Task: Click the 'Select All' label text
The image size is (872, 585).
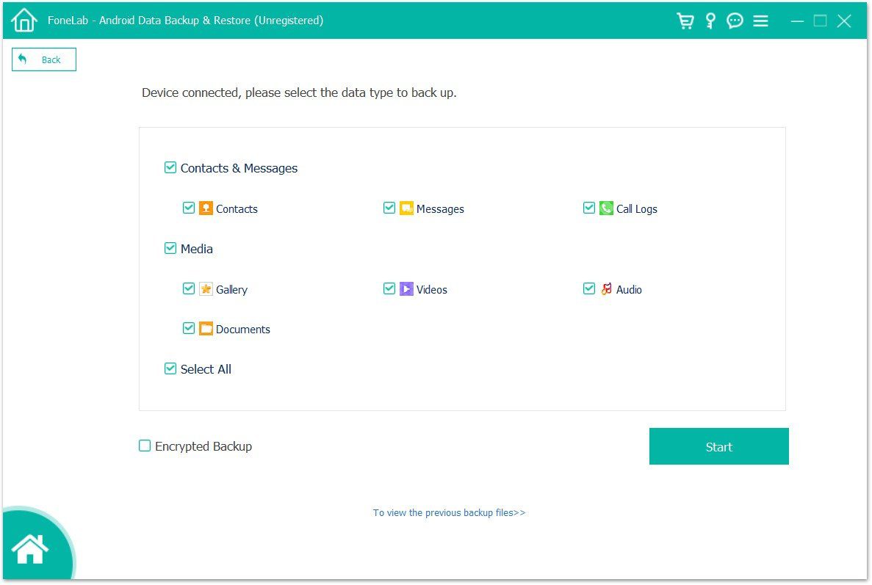Action: (206, 369)
